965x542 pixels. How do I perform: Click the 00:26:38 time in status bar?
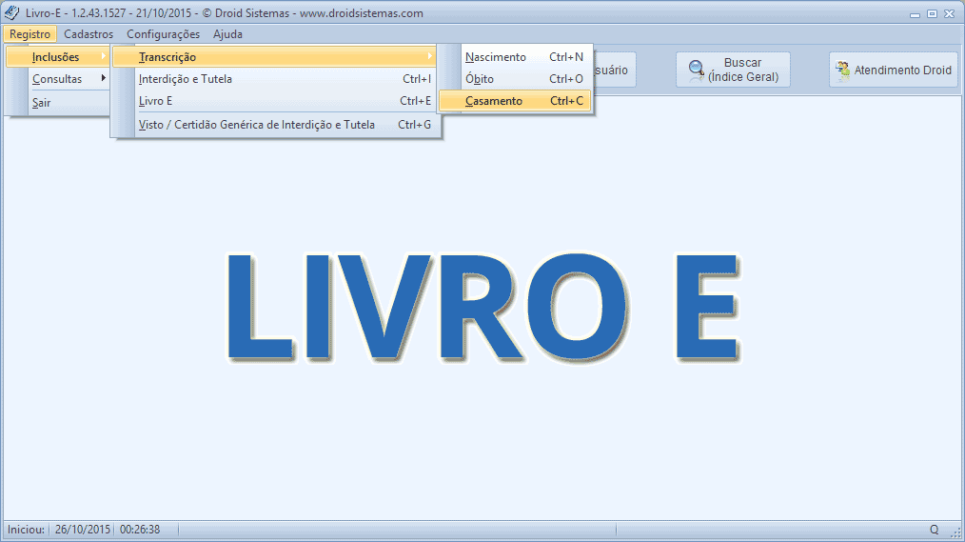pyautogui.click(x=140, y=530)
